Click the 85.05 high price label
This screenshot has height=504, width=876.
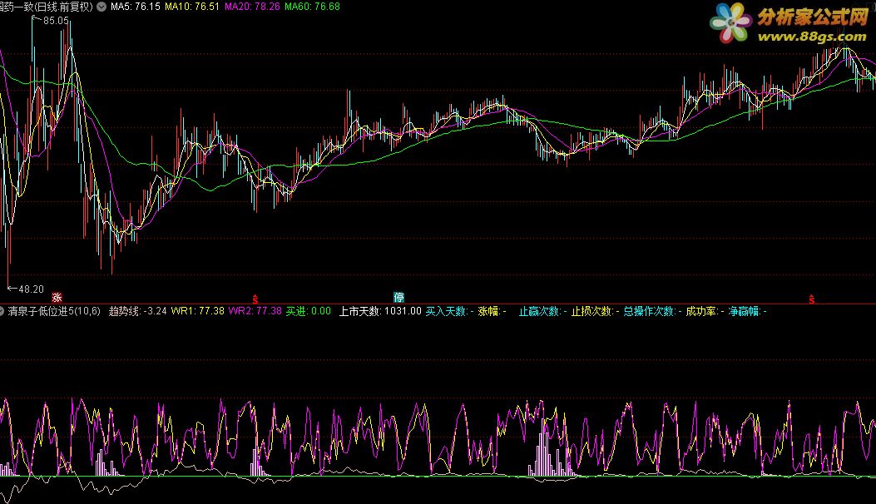56,21
